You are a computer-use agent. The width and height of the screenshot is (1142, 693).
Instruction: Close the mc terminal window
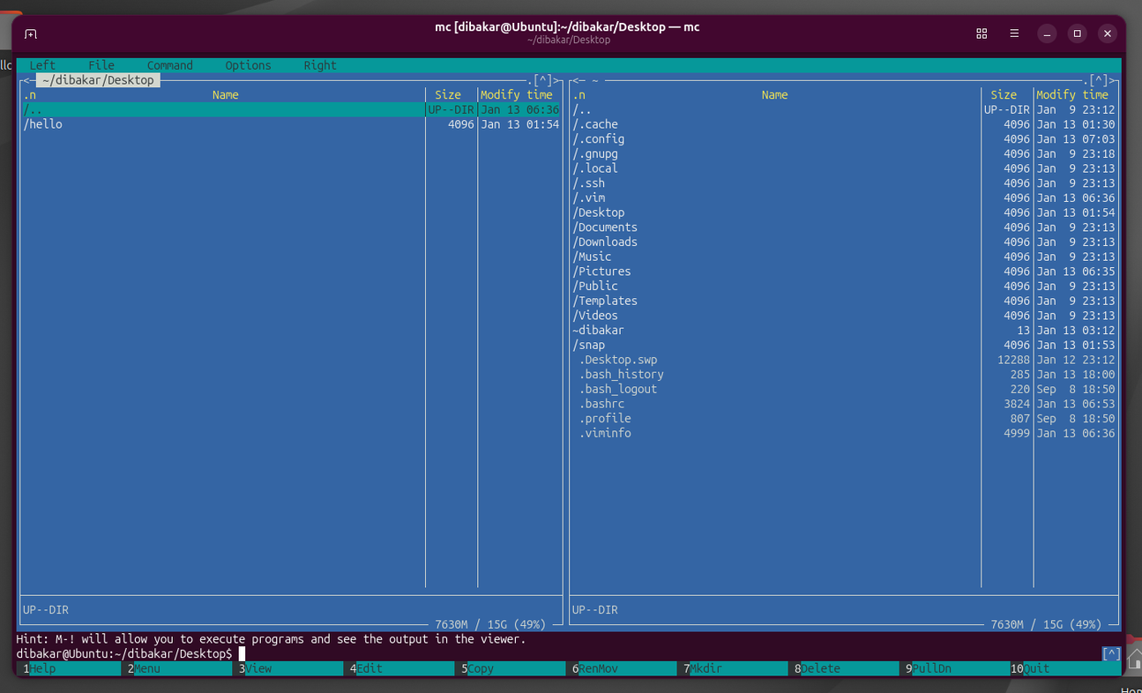pos(1108,34)
